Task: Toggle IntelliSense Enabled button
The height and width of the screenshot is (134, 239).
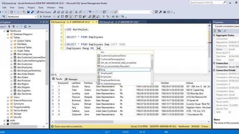Action: [x=71, y=16]
